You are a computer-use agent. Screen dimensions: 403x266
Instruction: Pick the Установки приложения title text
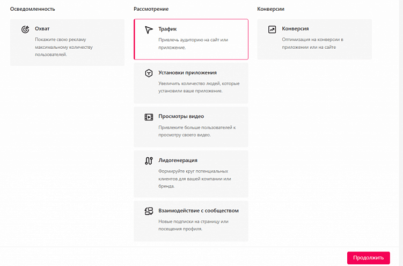[x=187, y=73]
